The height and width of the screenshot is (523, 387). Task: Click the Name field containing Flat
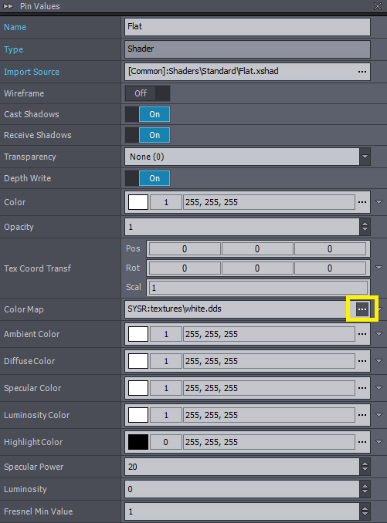click(x=247, y=27)
